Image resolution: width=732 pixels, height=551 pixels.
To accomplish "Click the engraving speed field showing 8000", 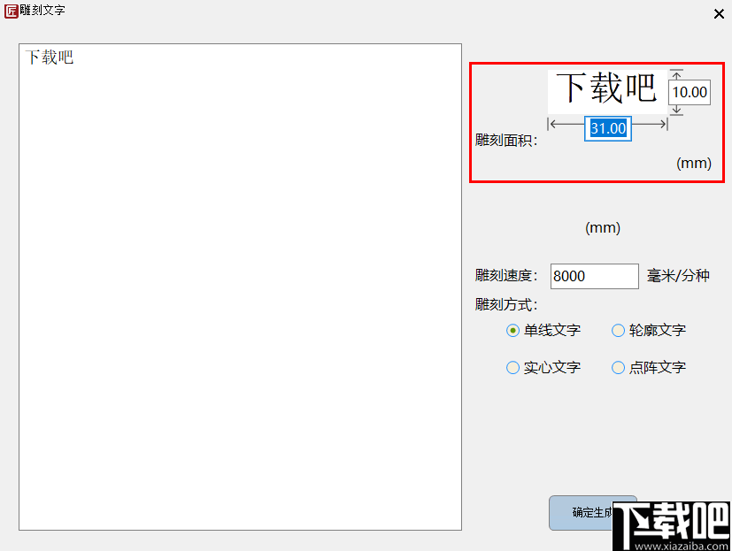I will 594,276.
